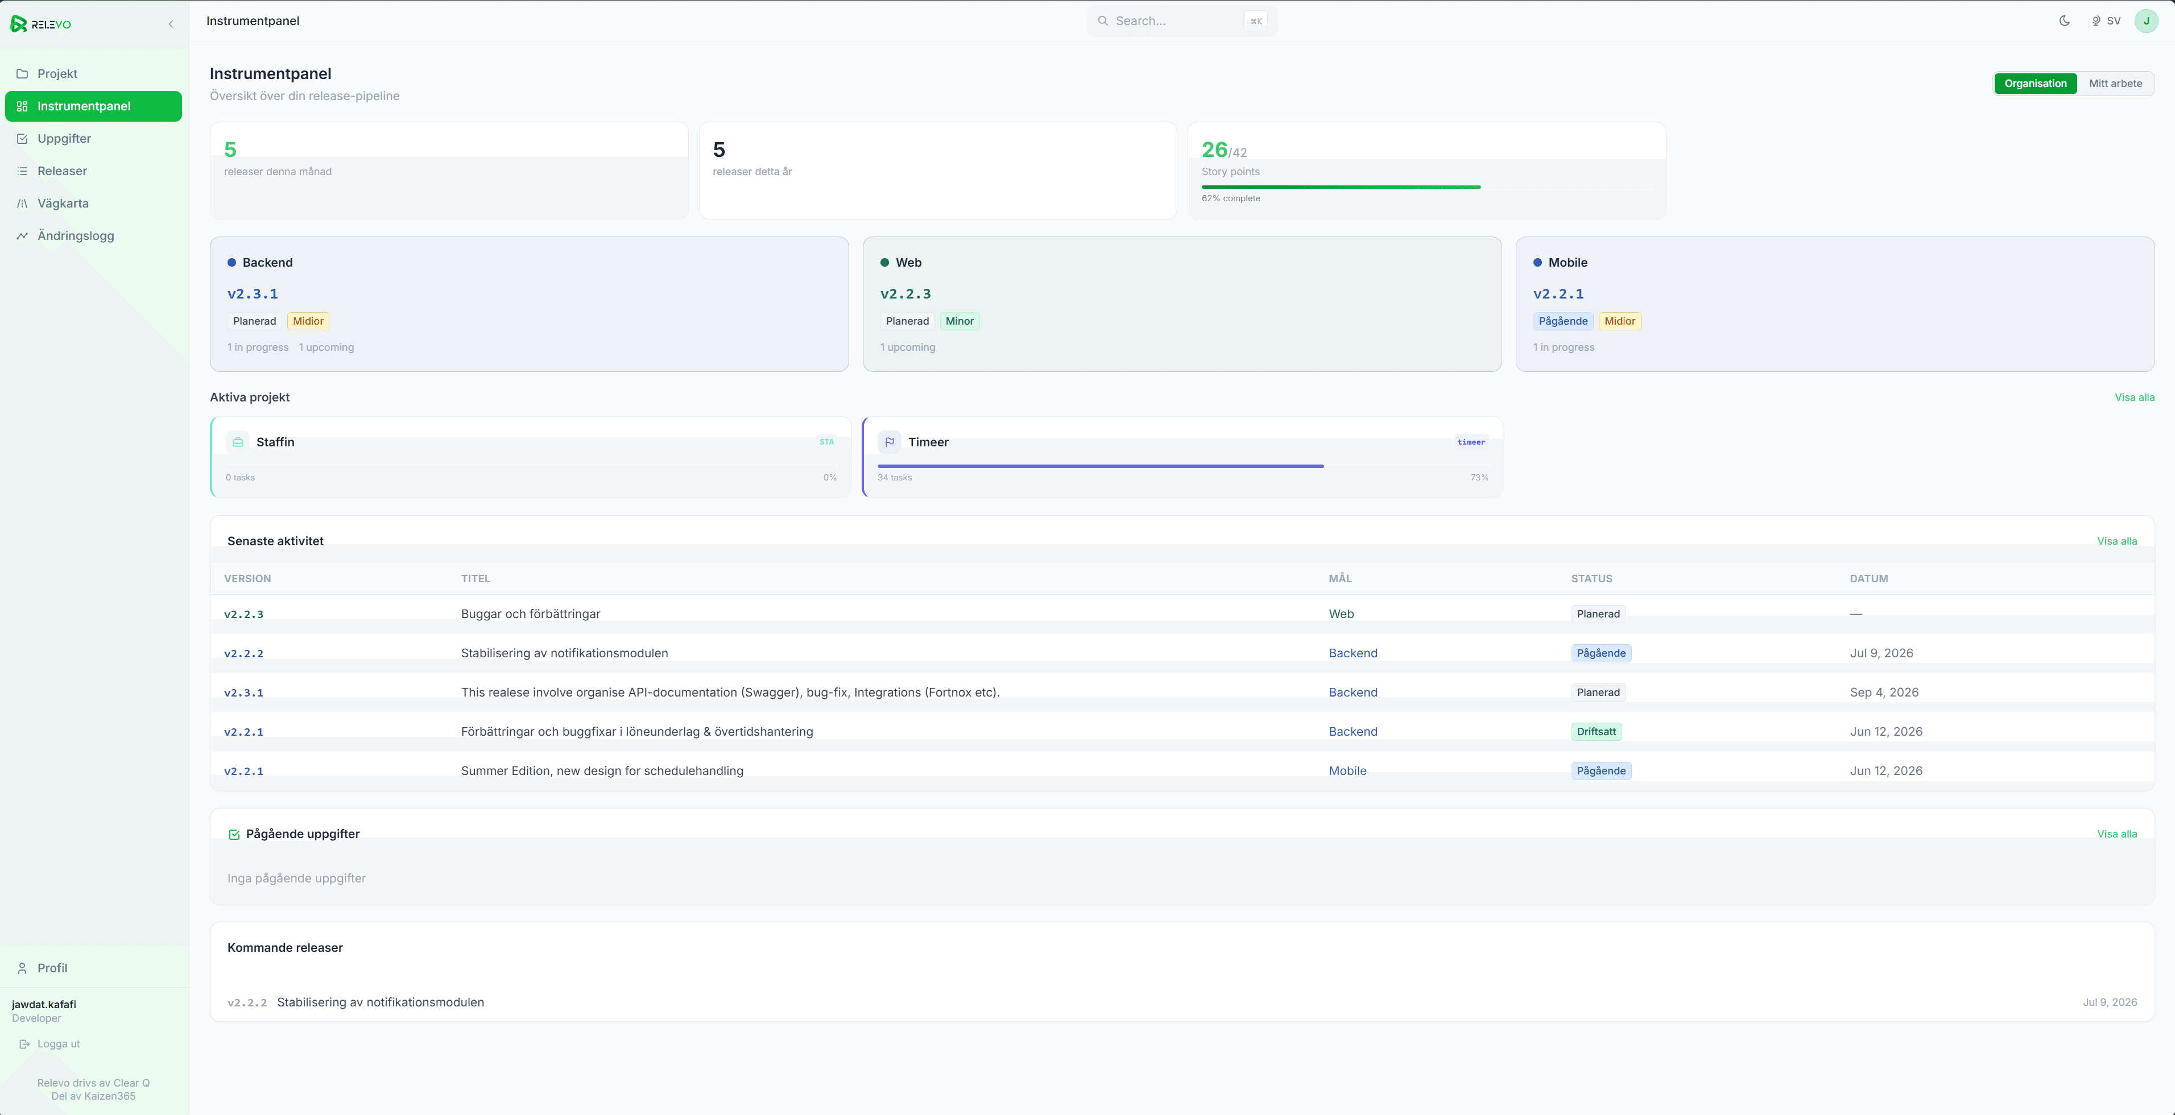Click the green dot beside Web
The height and width of the screenshot is (1115, 2175).
coord(885,263)
